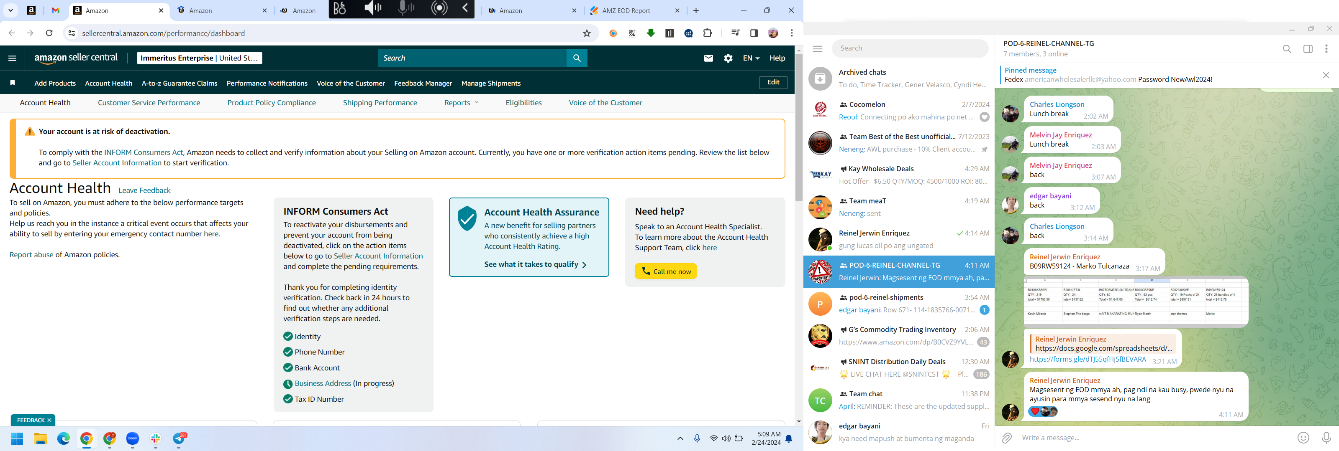The image size is (1339, 451).
Task: View site information for sellercentral.amazon.com
Action: (x=72, y=33)
